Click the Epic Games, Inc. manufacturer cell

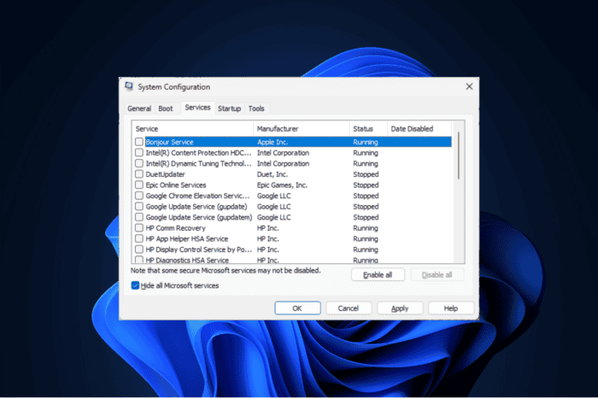(282, 185)
